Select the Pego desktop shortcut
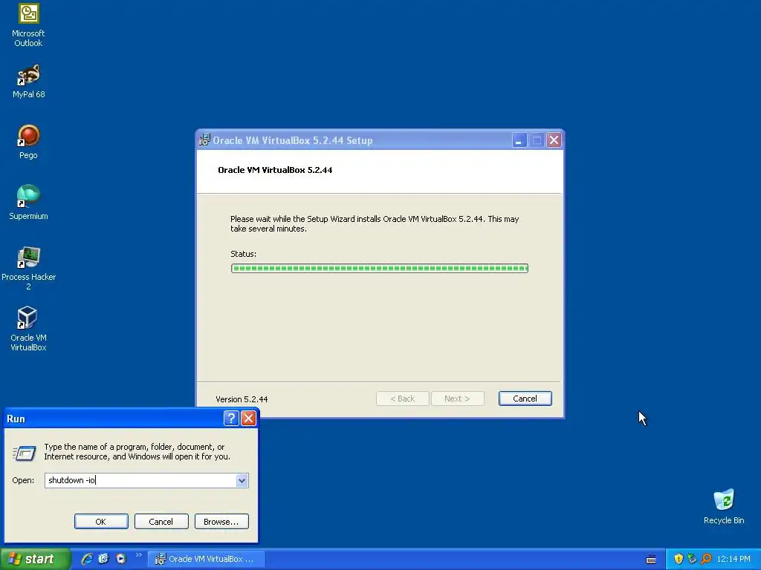Image resolution: width=761 pixels, height=570 pixels. pyautogui.click(x=28, y=142)
